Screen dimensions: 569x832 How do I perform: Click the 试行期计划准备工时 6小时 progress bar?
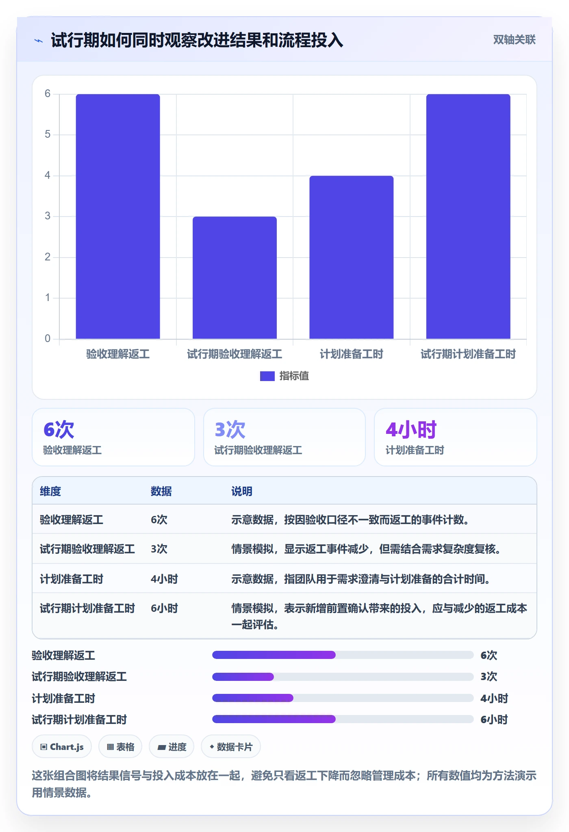(343, 719)
